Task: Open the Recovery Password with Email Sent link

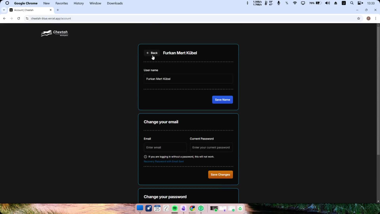Action: [163, 162]
